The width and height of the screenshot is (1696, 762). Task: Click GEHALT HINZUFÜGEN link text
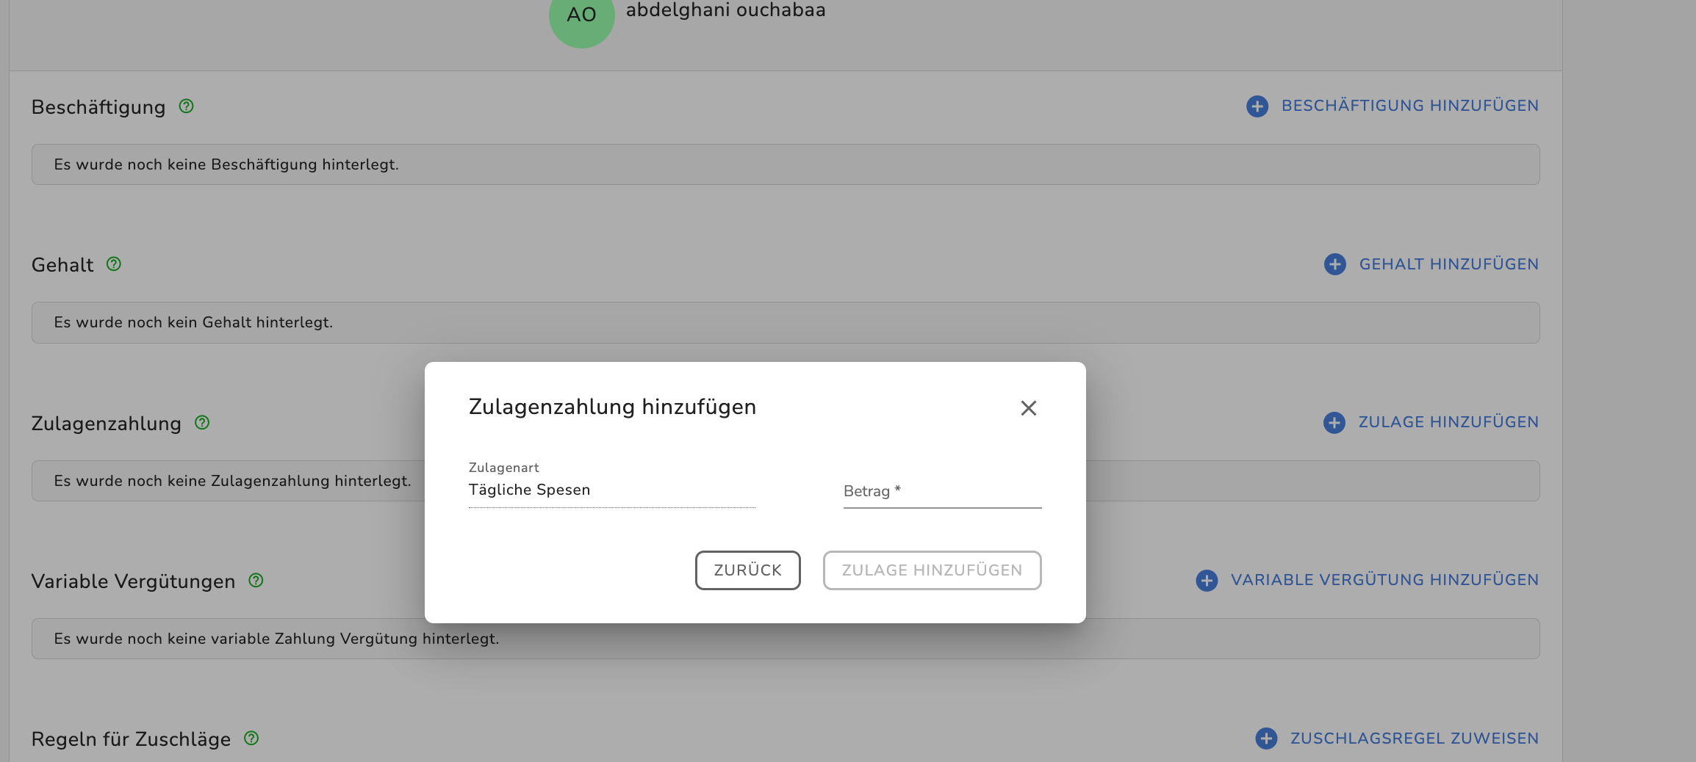tap(1448, 264)
